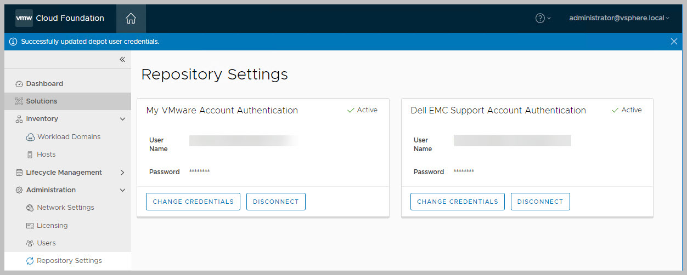This screenshot has height=275, width=687.
Task: Expand the Lifecycle Management section
Action: 122,173
